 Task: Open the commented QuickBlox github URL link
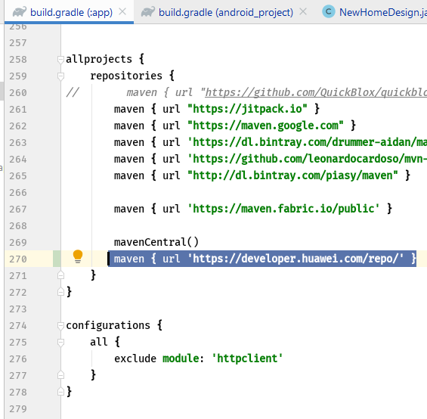(316, 92)
